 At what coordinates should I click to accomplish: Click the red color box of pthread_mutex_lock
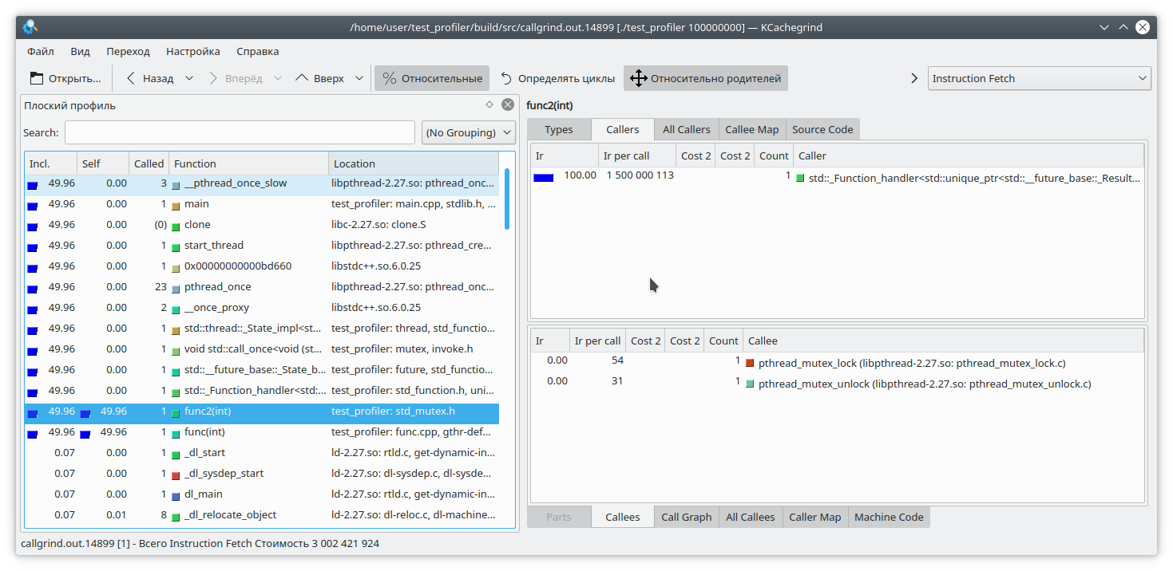pos(750,364)
